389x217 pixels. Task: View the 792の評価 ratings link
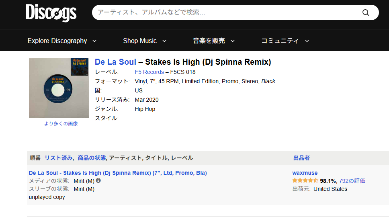click(x=352, y=181)
